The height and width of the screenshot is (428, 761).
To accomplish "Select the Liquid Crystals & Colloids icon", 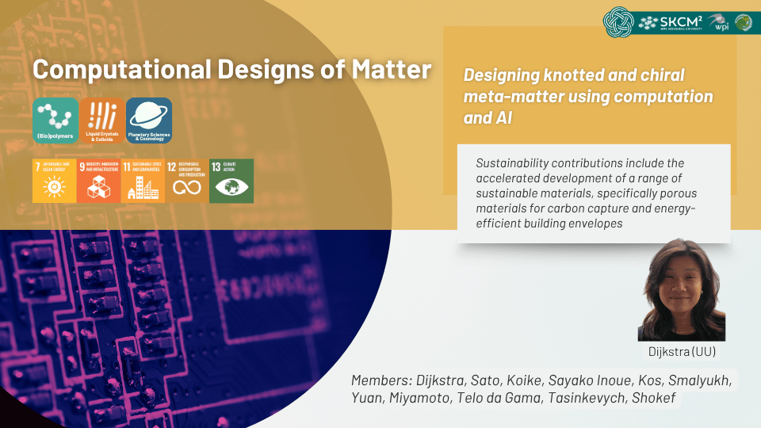I will 102,121.
